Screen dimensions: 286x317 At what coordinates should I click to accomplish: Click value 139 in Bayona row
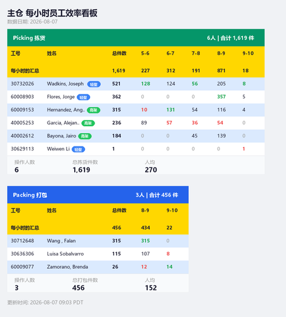click(x=221, y=136)
